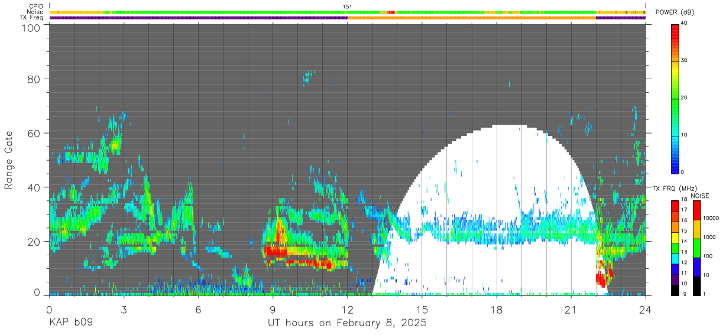
Task: Pick the purple 10-11 MHz TX FRQ swatch
Action: (675, 279)
